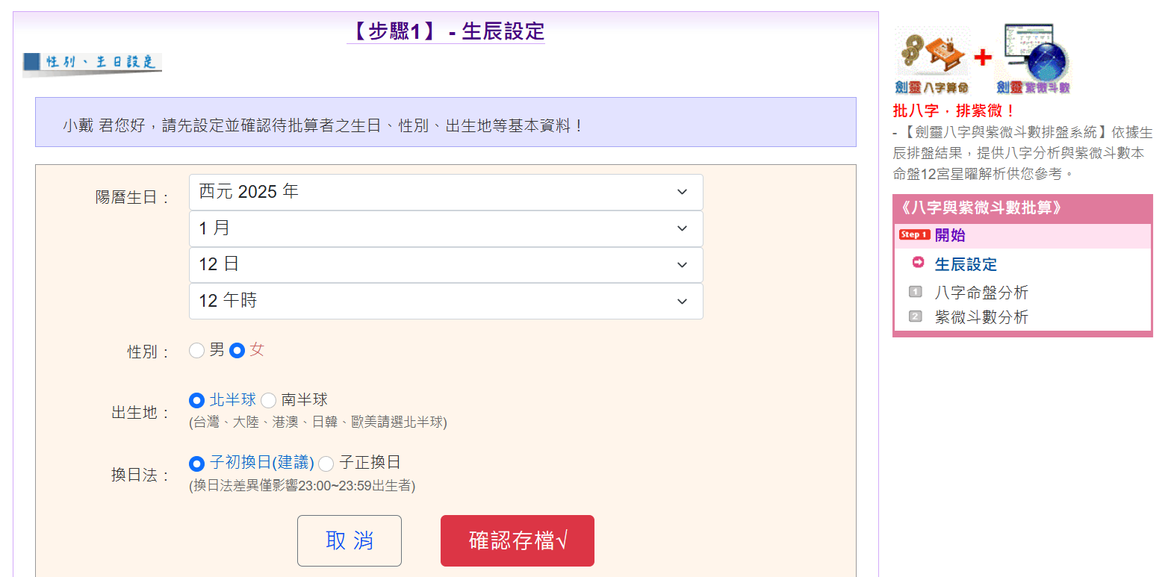Click the gray number 1 icon beside 八字命盤分析
Viewport: 1168px width, 577px height.
[916, 292]
